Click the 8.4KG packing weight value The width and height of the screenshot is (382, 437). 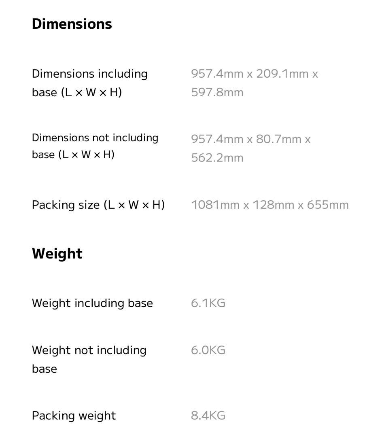click(208, 416)
